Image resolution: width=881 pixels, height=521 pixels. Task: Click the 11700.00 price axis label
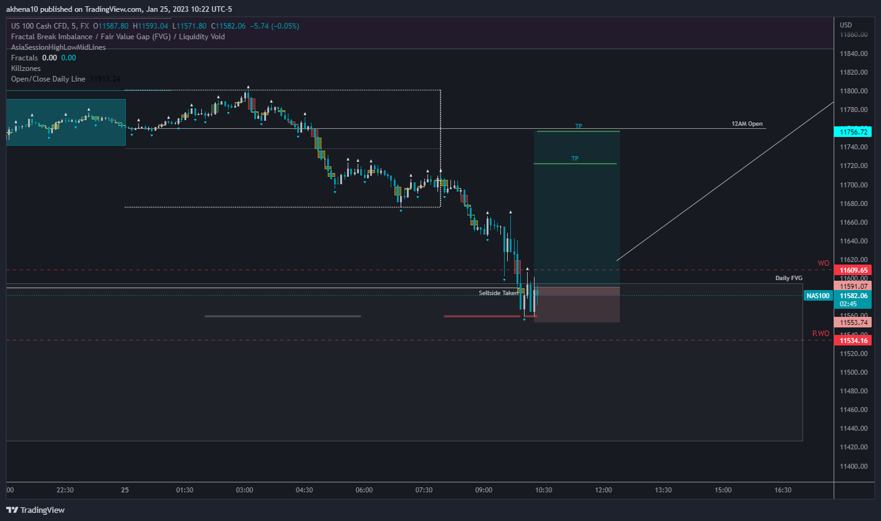(854, 185)
